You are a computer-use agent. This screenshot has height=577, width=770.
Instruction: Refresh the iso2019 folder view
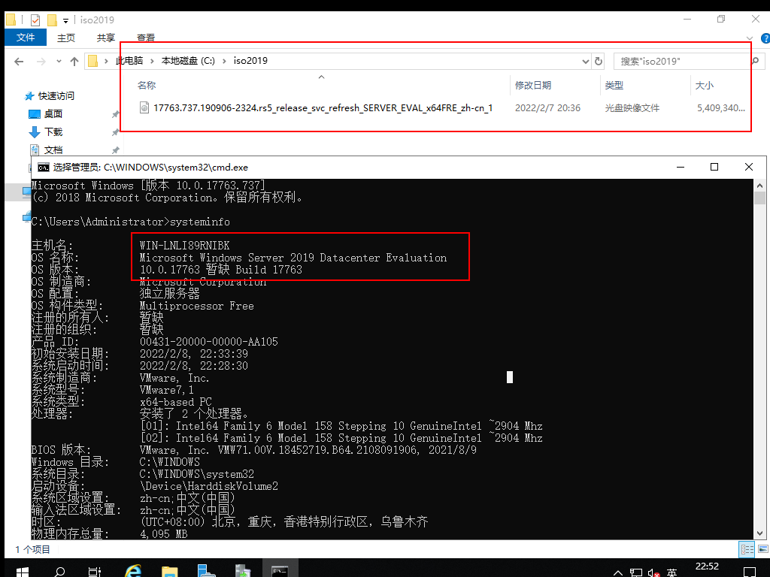tap(598, 62)
